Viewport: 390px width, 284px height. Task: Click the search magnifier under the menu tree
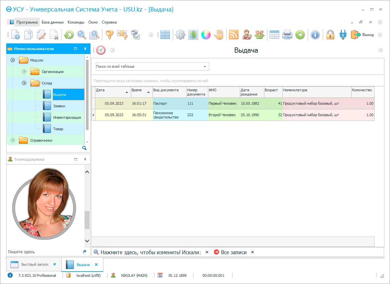coord(84,148)
